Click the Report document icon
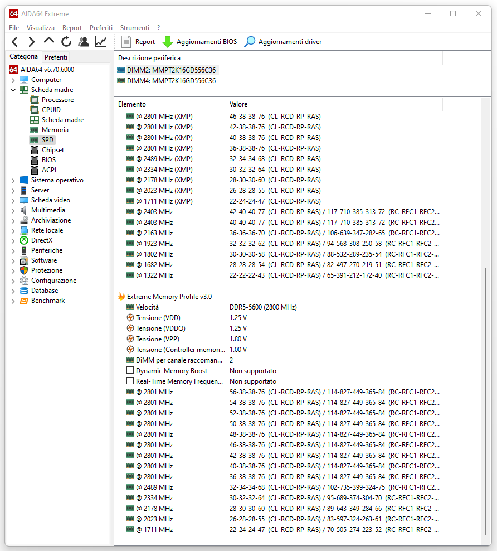This screenshot has width=497, height=551. pyautogui.click(x=126, y=42)
